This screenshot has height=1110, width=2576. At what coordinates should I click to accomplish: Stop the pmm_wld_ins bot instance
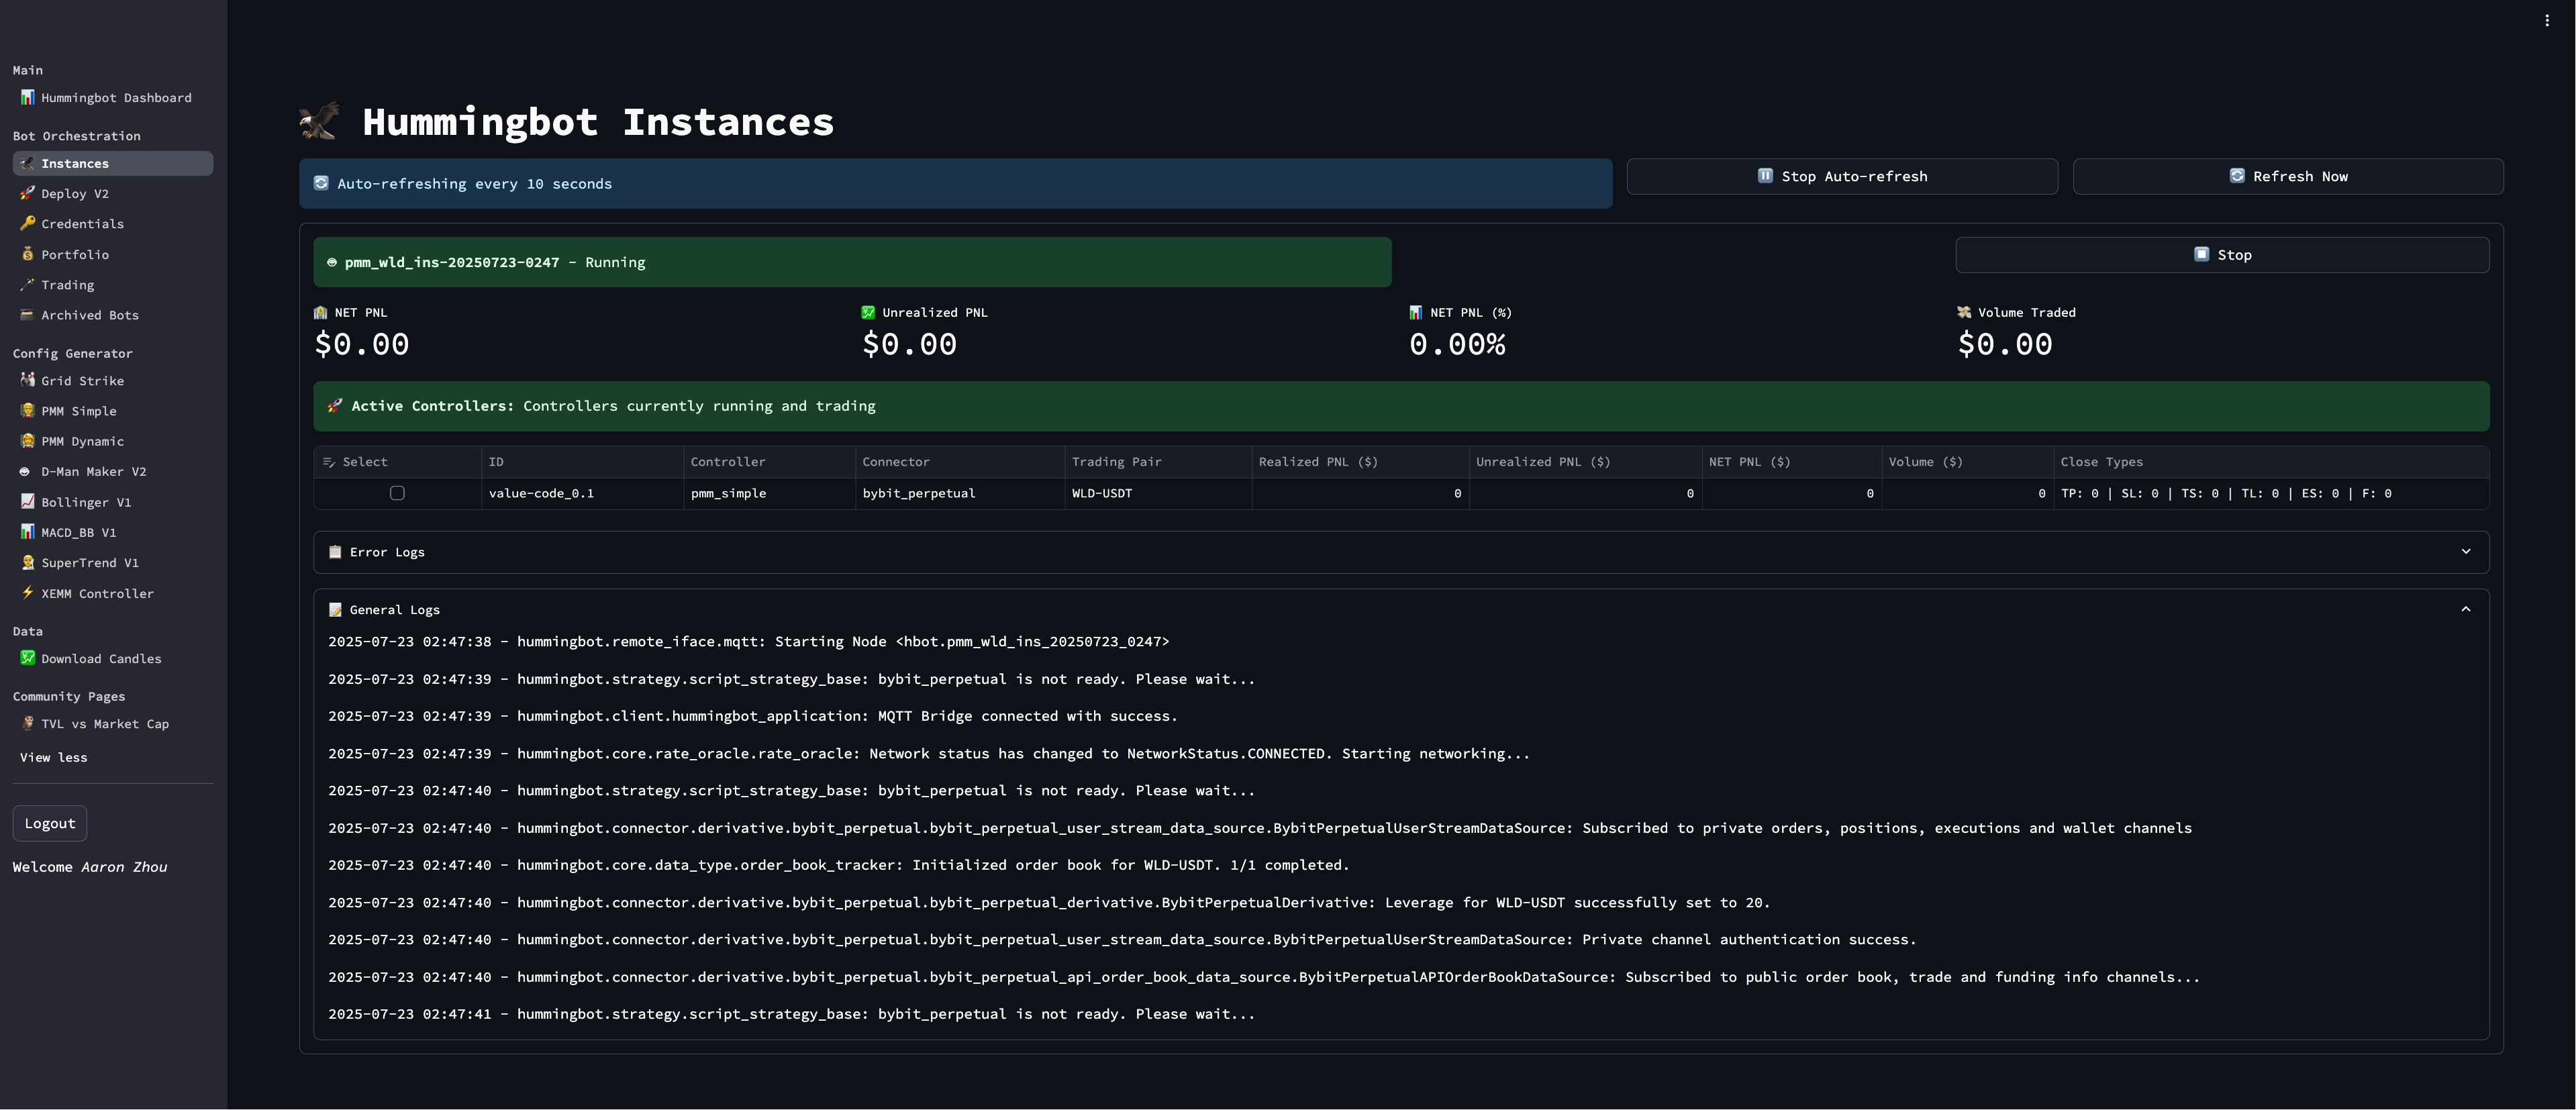click(x=2222, y=255)
